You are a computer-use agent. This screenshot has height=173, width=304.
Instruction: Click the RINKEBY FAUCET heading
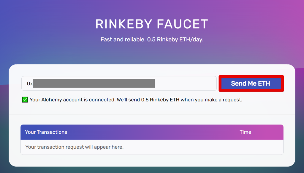[152, 24]
